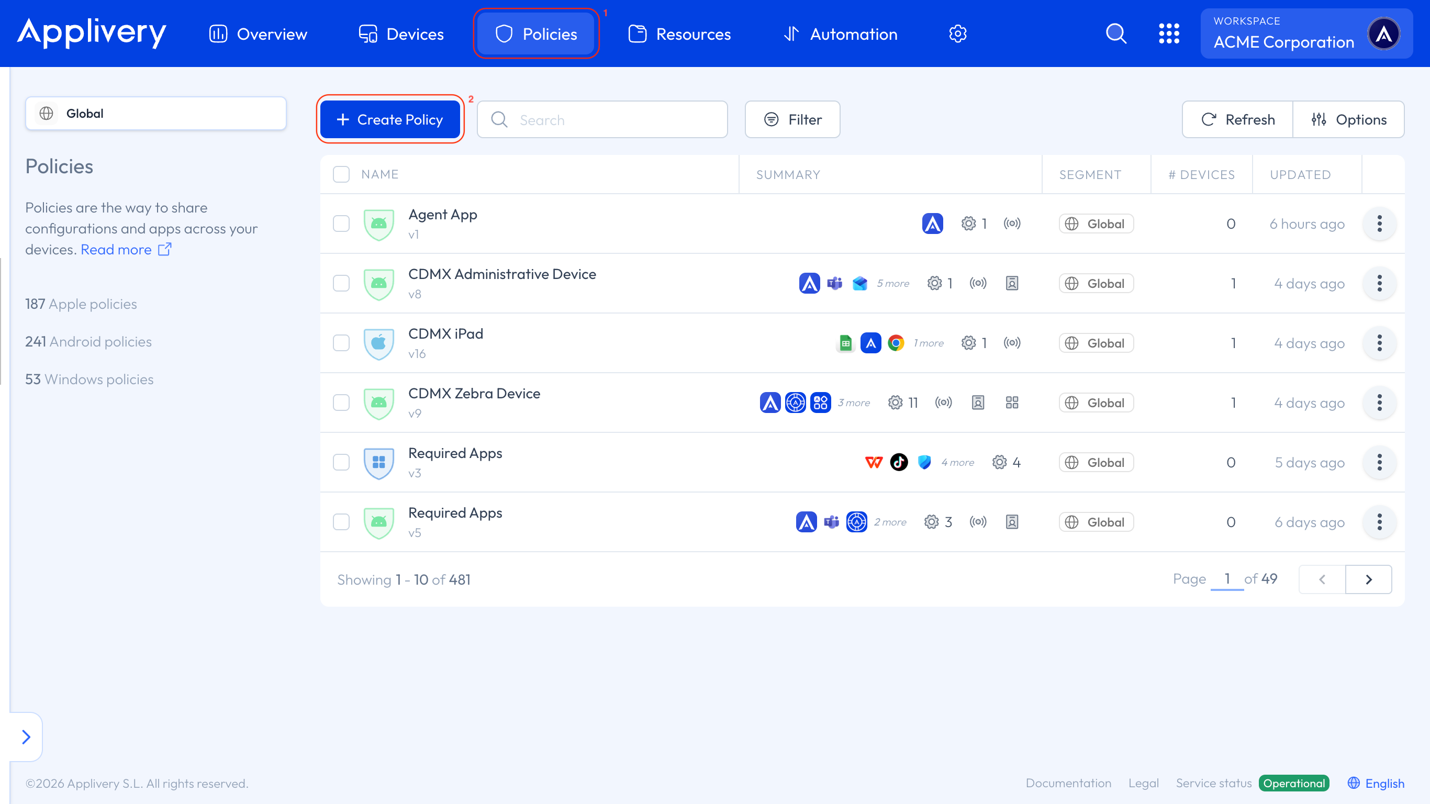Open the settings gear in top navigation
Image resolution: width=1430 pixels, height=804 pixels.
[957, 34]
